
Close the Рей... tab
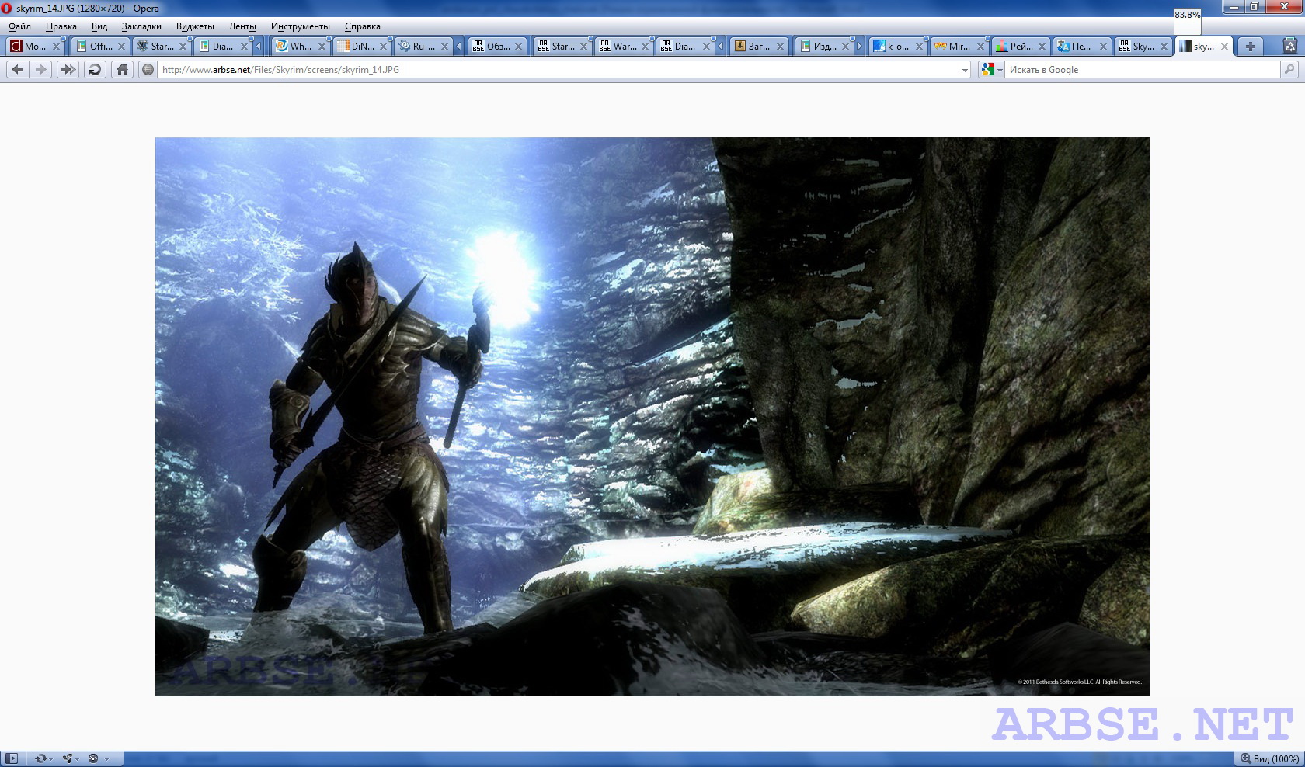tap(1042, 47)
